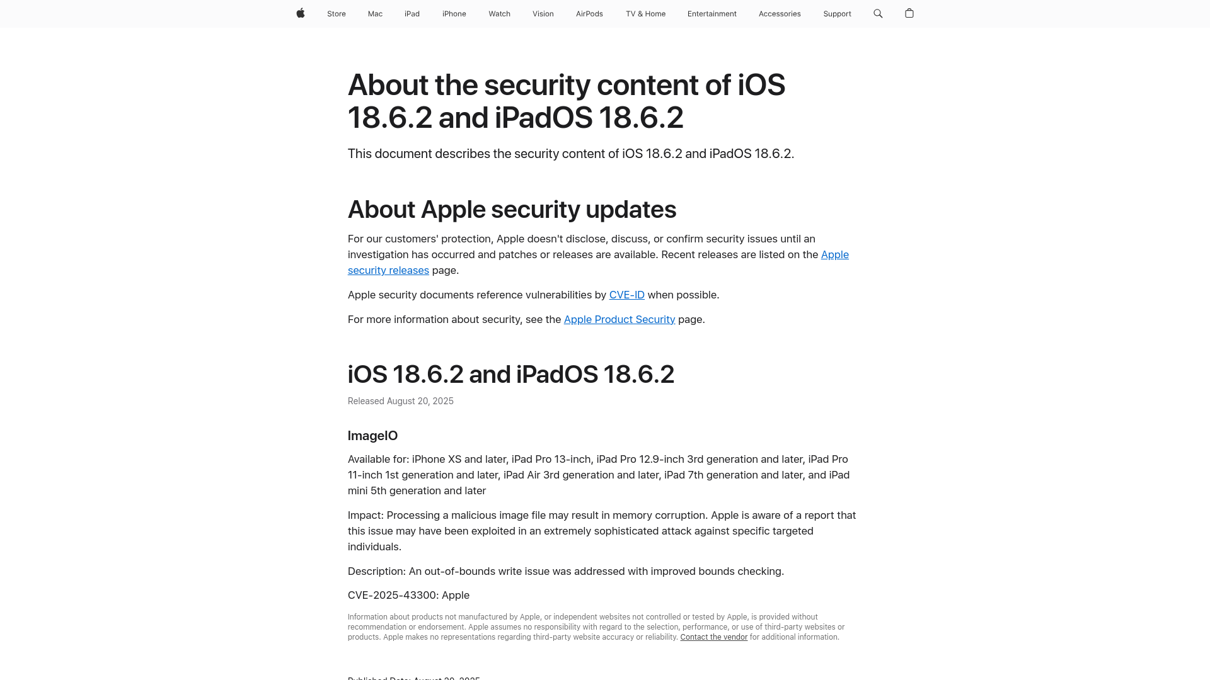Click the ImageIO subheading
The width and height of the screenshot is (1210, 680).
pyautogui.click(x=372, y=436)
